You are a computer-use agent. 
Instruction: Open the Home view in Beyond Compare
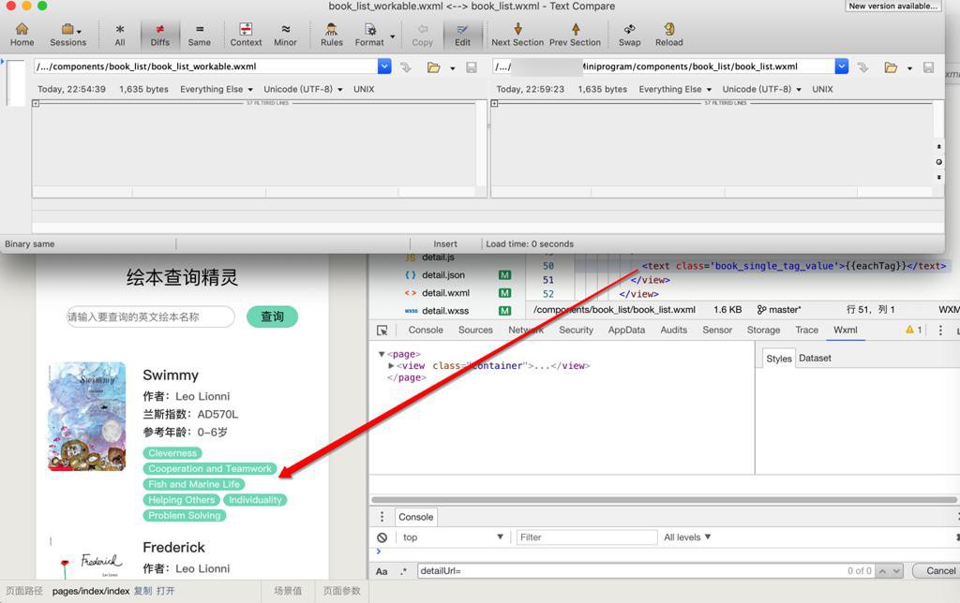coord(22,35)
